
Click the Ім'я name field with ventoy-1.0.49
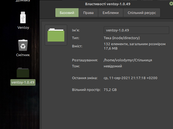click(136, 30)
